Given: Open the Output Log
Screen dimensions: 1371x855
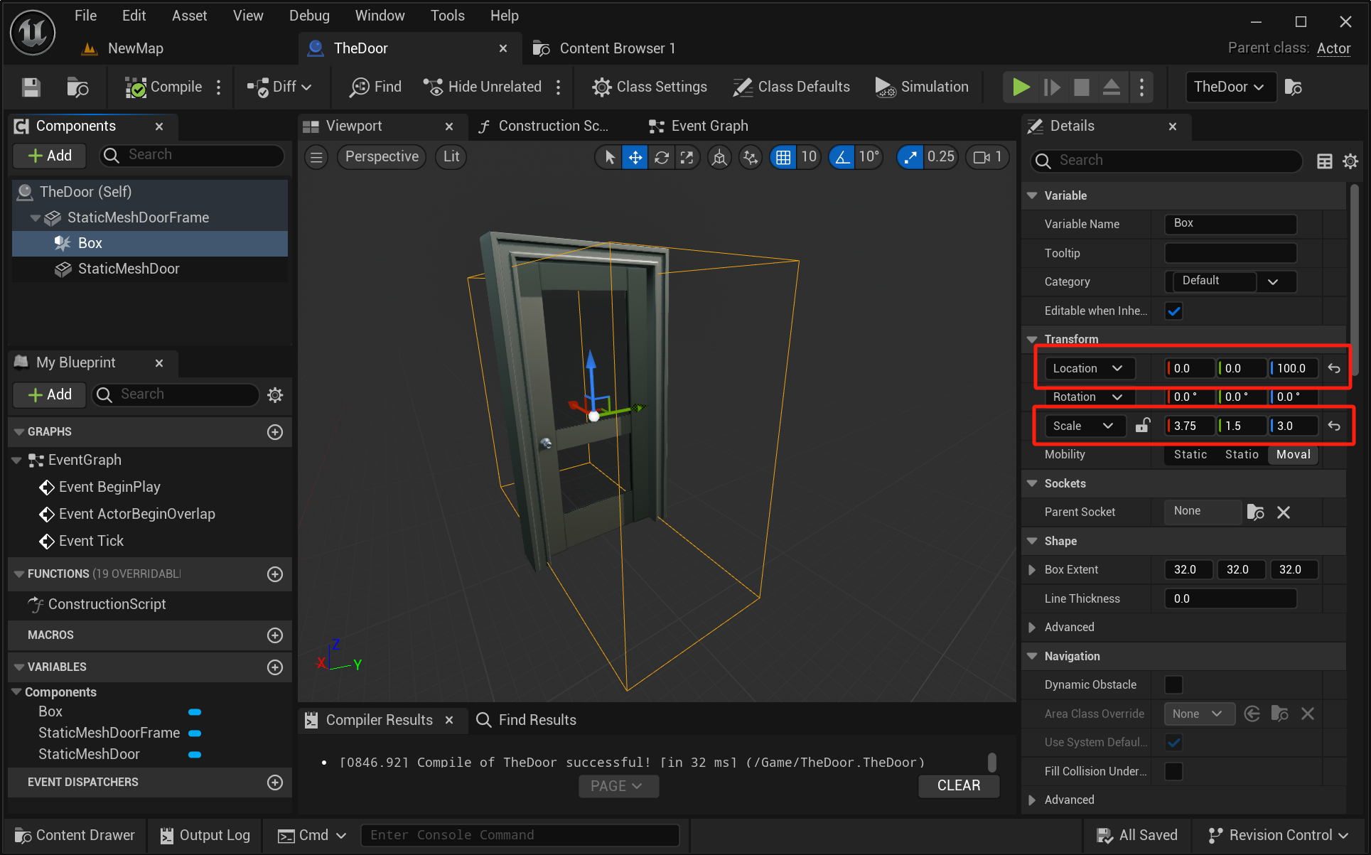Looking at the screenshot, I should tap(205, 835).
